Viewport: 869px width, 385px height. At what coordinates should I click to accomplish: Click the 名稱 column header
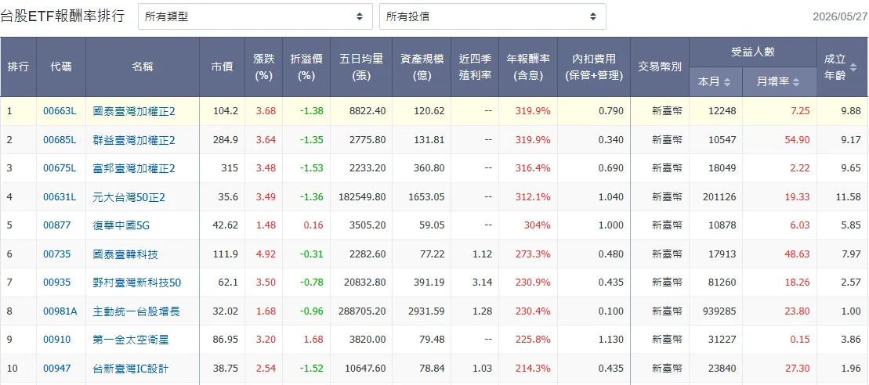click(143, 67)
